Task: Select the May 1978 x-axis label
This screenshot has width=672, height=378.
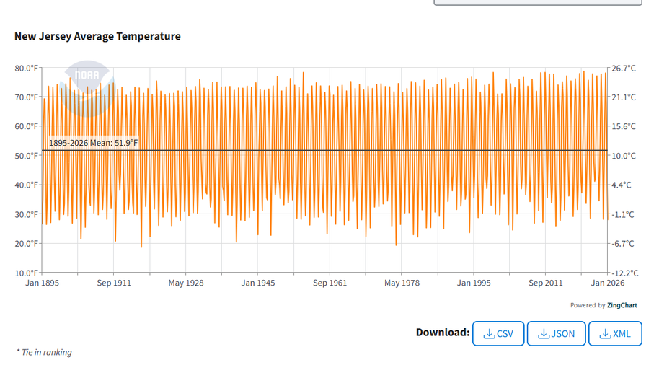Action: coord(402,283)
